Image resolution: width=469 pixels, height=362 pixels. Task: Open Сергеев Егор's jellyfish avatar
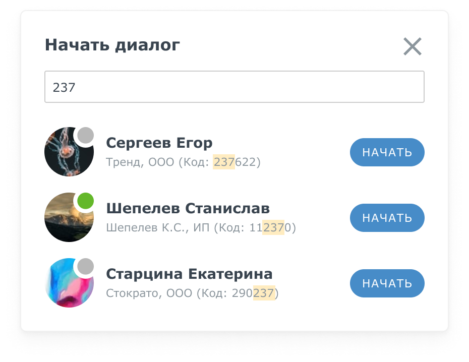pos(69,152)
